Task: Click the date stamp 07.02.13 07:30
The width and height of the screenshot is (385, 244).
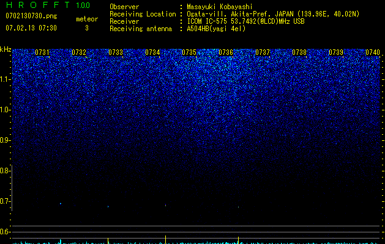Action: point(31,28)
